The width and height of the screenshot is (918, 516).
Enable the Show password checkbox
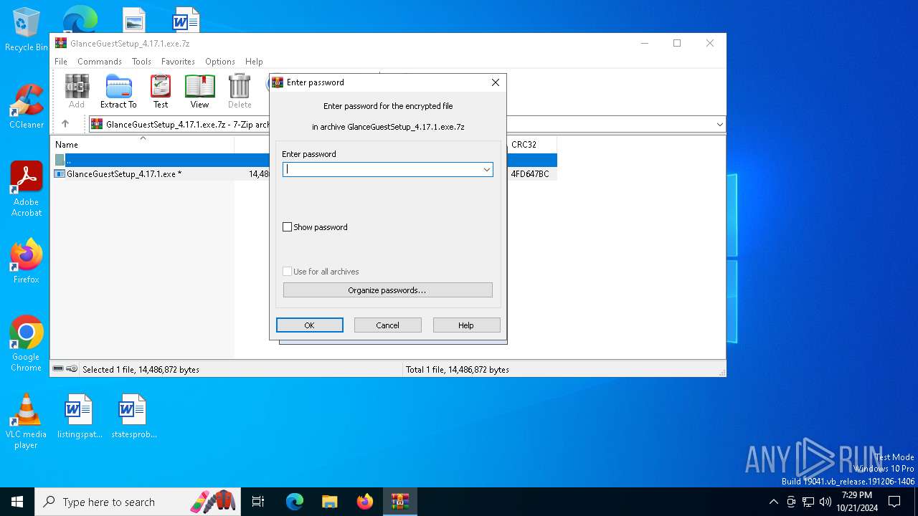click(288, 227)
